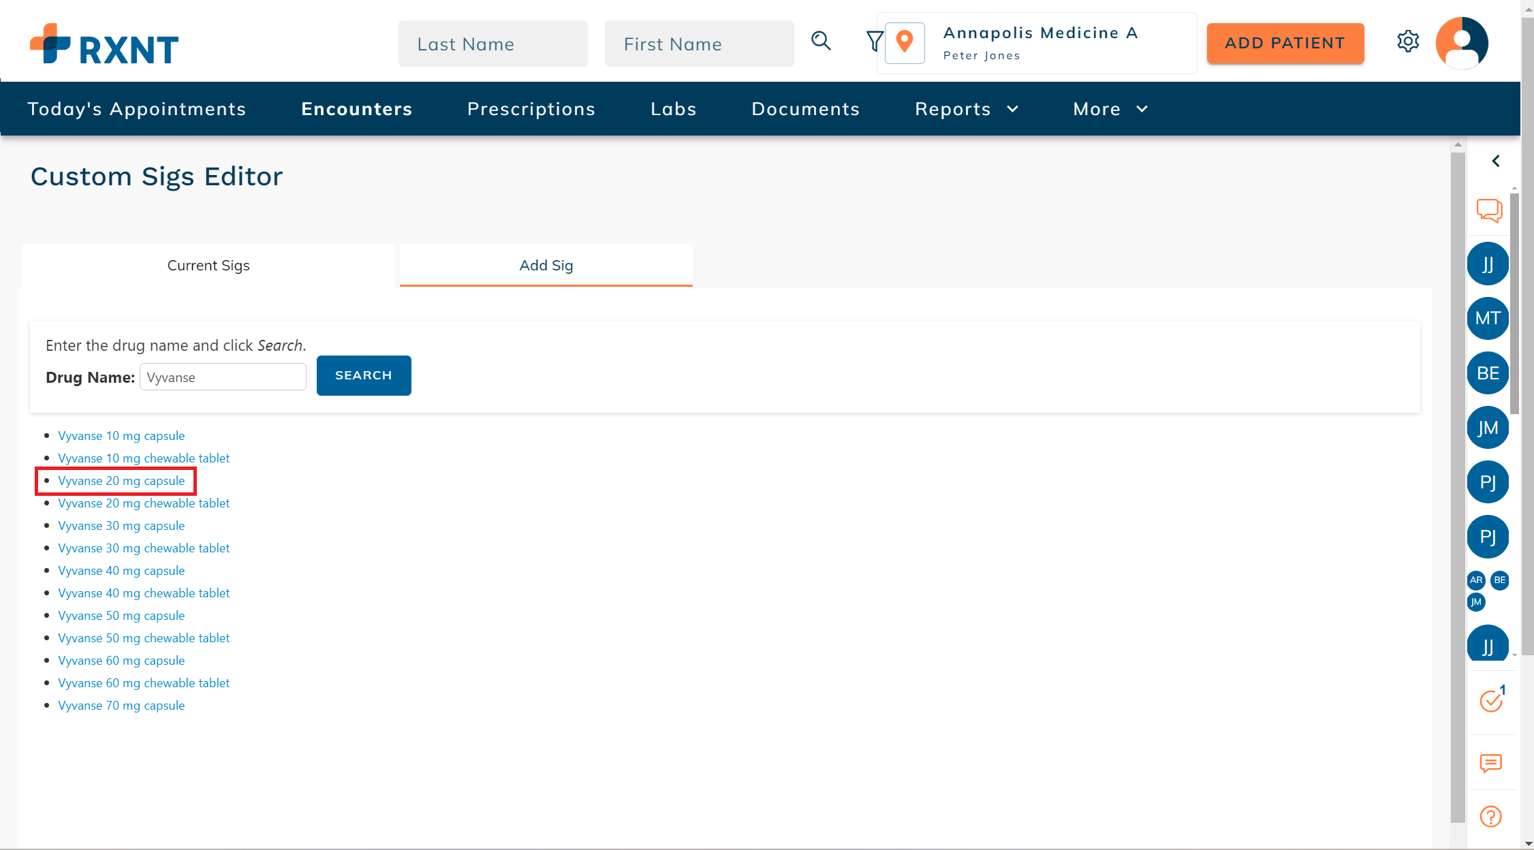
Task: Switch to the Add Sig tab
Action: [546, 266]
